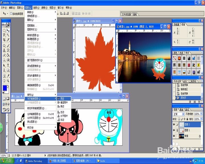Select the Dodge tool

click(8, 60)
